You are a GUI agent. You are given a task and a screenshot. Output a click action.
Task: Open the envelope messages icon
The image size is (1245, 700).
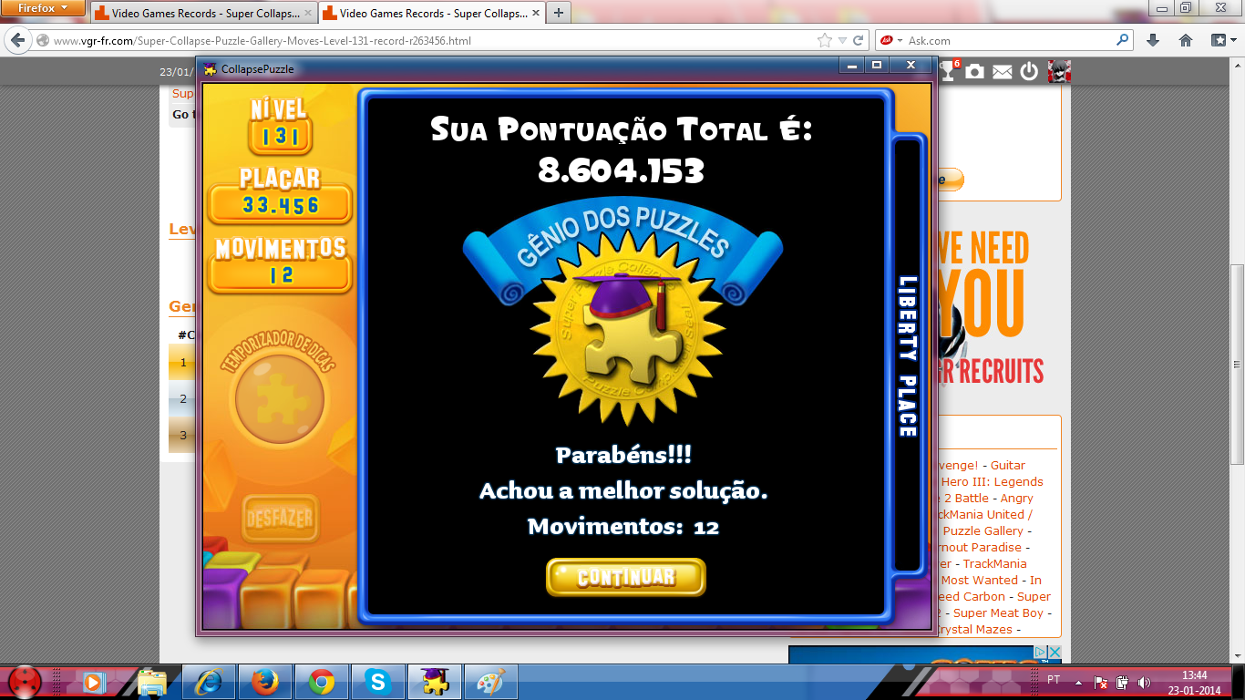(1003, 72)
